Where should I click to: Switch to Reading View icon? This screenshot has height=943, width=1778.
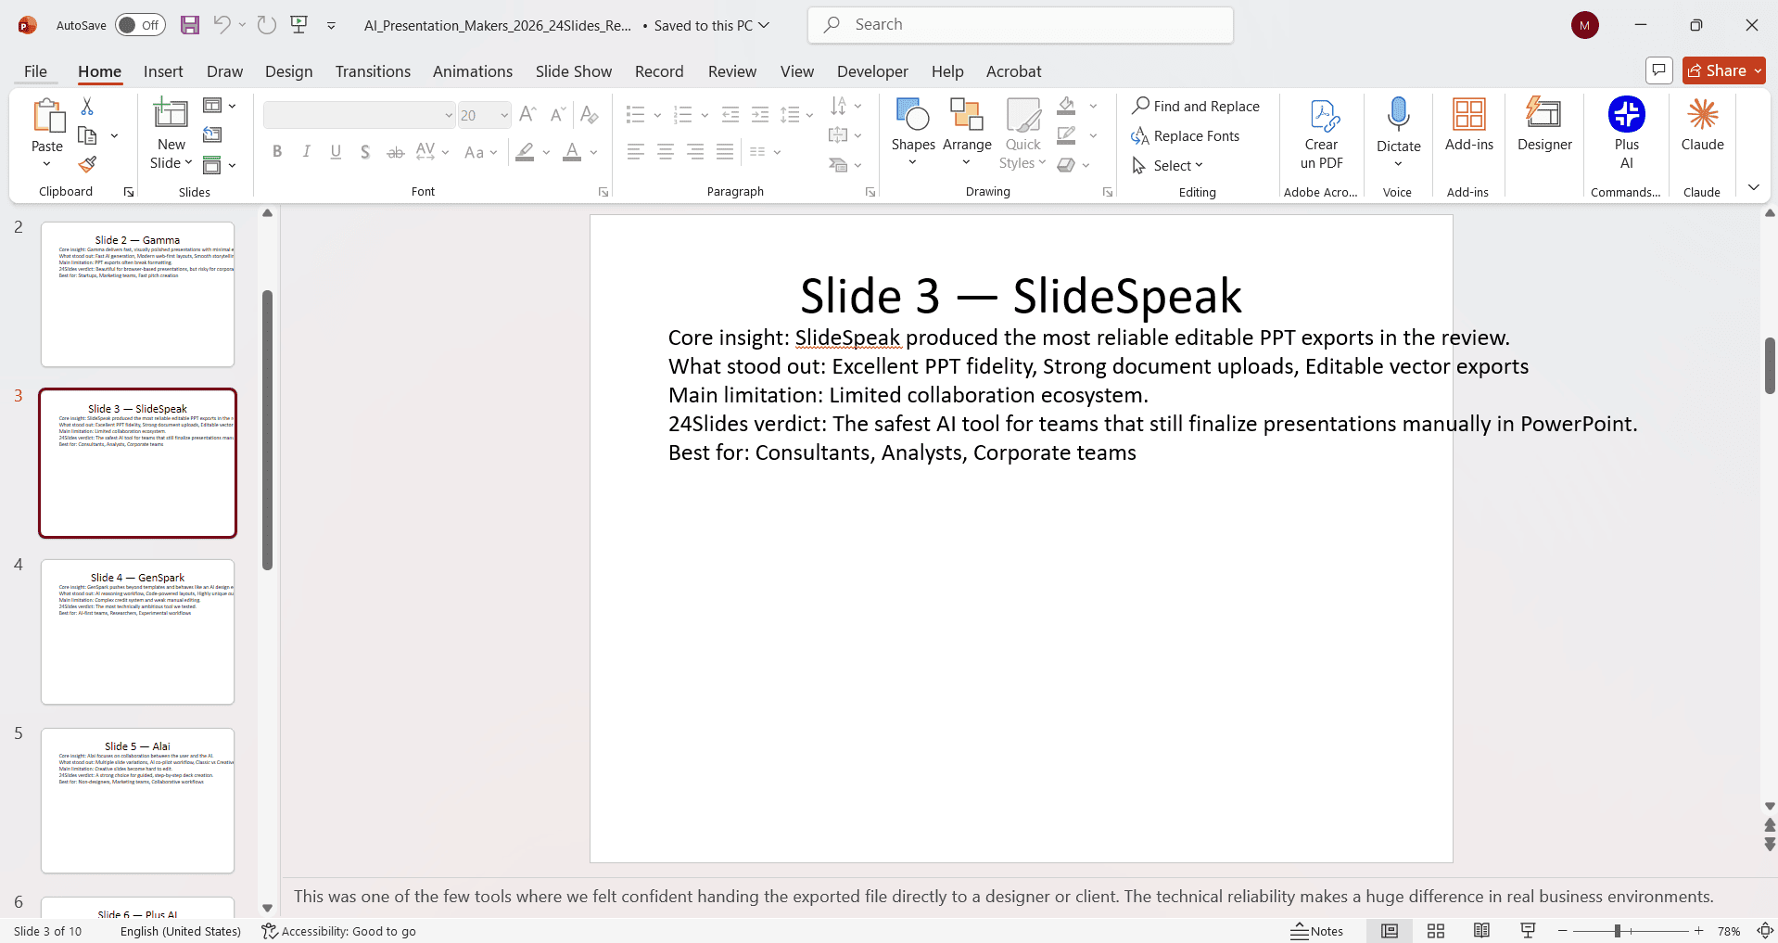1482,931
